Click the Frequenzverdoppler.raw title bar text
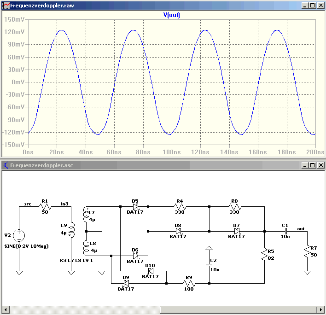This screenshot has width=326, height=315. tap(42, 6)
